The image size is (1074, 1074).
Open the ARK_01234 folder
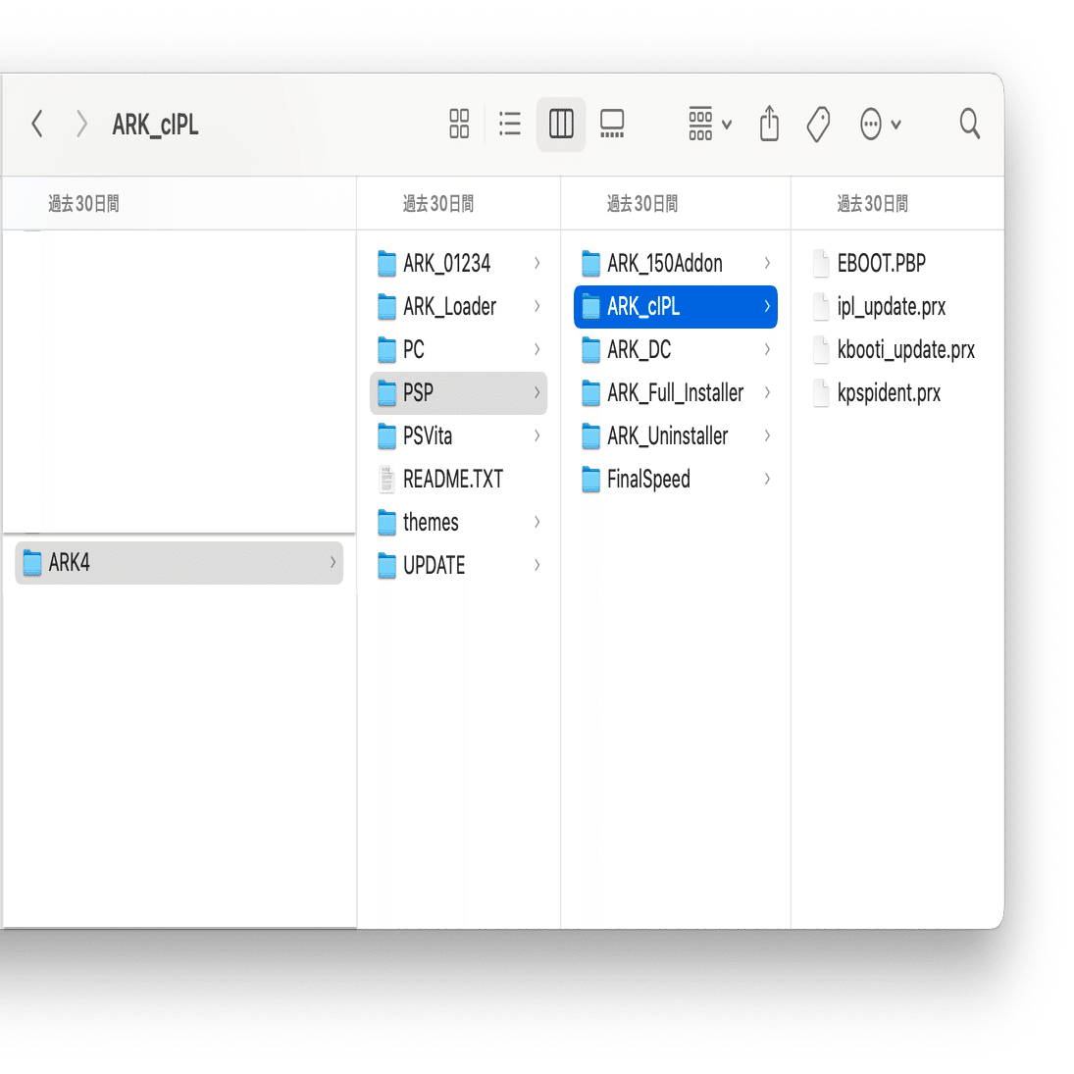(x=458, y=263)
